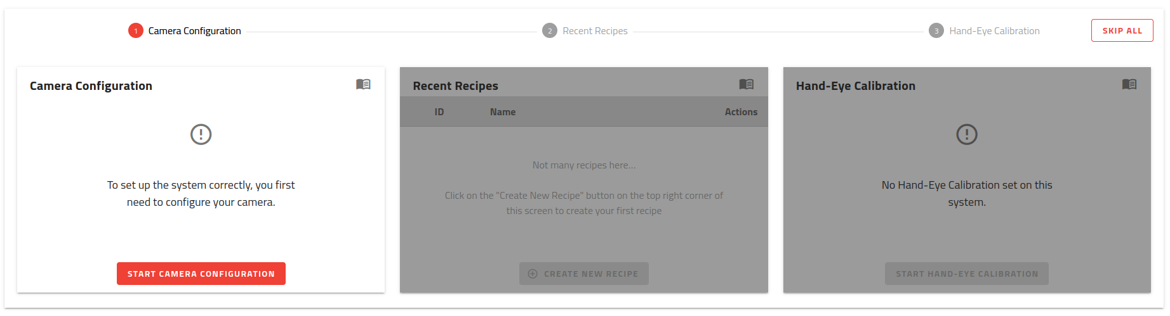Click the Create New Recipe button

(583, 274)
